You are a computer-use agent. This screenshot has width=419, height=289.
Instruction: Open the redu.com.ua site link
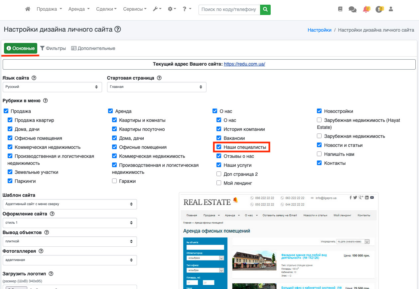point(244,64)
